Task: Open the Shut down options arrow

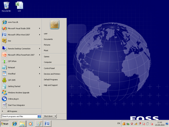Action: click(55, 116)
